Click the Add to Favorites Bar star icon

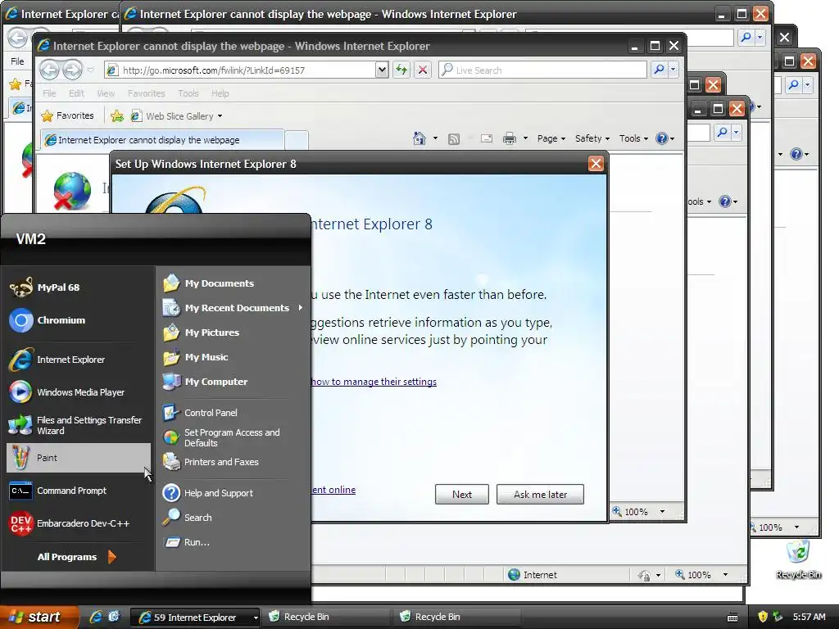coord(117,116)
